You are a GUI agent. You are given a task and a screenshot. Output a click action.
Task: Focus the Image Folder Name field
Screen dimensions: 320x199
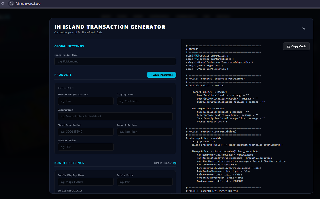115,62
